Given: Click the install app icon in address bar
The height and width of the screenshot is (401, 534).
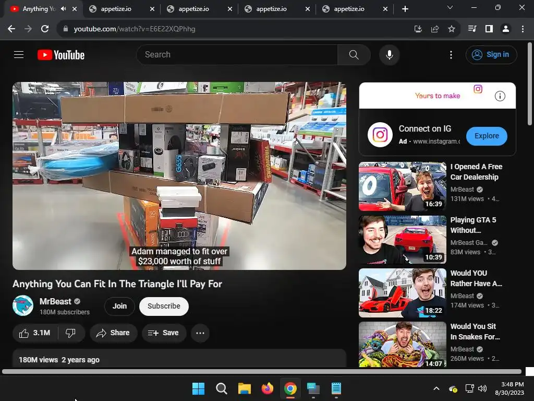Looking at the screenshot, I should coord(418,29).
